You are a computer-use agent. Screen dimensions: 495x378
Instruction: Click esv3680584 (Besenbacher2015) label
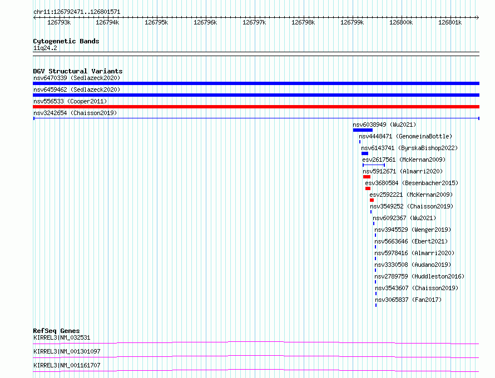coord(412,183)
